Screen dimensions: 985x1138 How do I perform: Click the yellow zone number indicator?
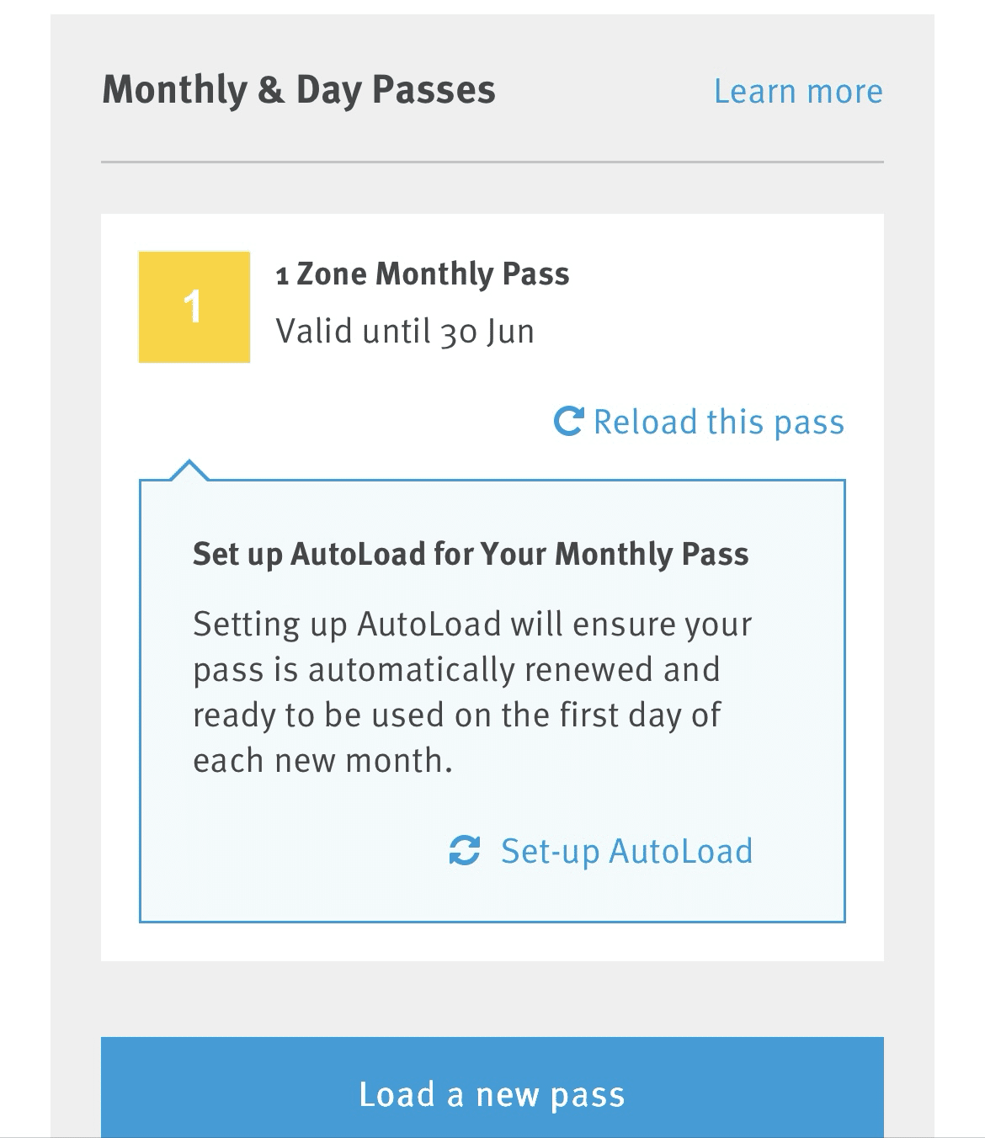pyautogui.click(x=193, y=306)
